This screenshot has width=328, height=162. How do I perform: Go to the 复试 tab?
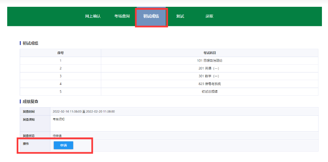click(x=180, y=16)
